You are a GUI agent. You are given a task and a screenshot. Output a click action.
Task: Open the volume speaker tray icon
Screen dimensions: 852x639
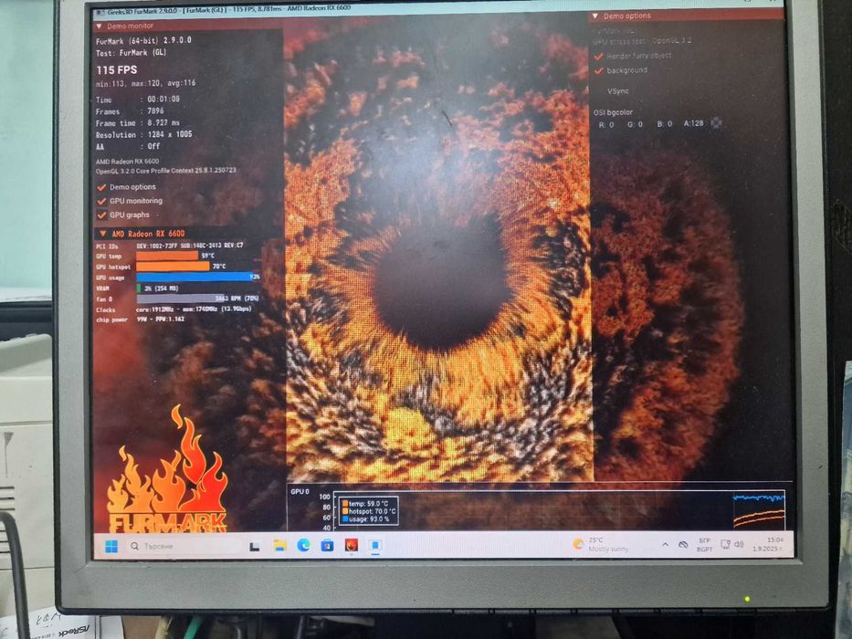tap(739, 544)
